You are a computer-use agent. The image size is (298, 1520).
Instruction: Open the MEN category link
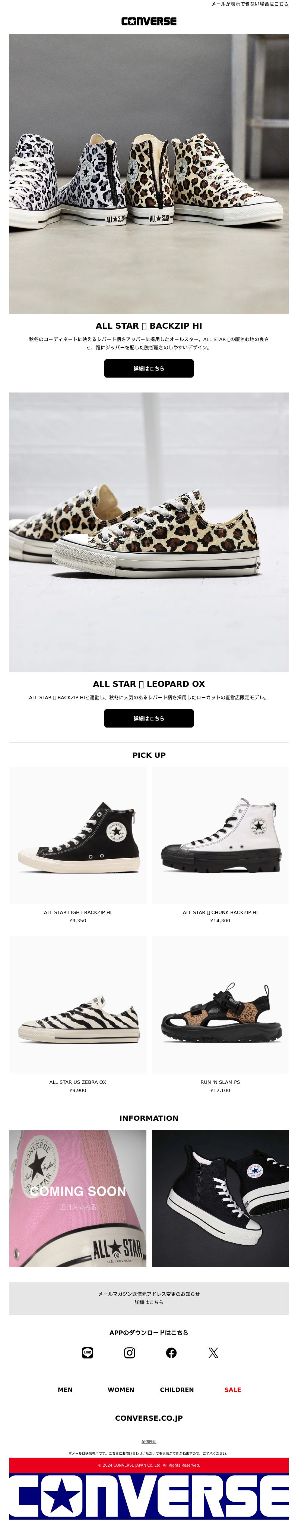click(x=65, y=1389)
